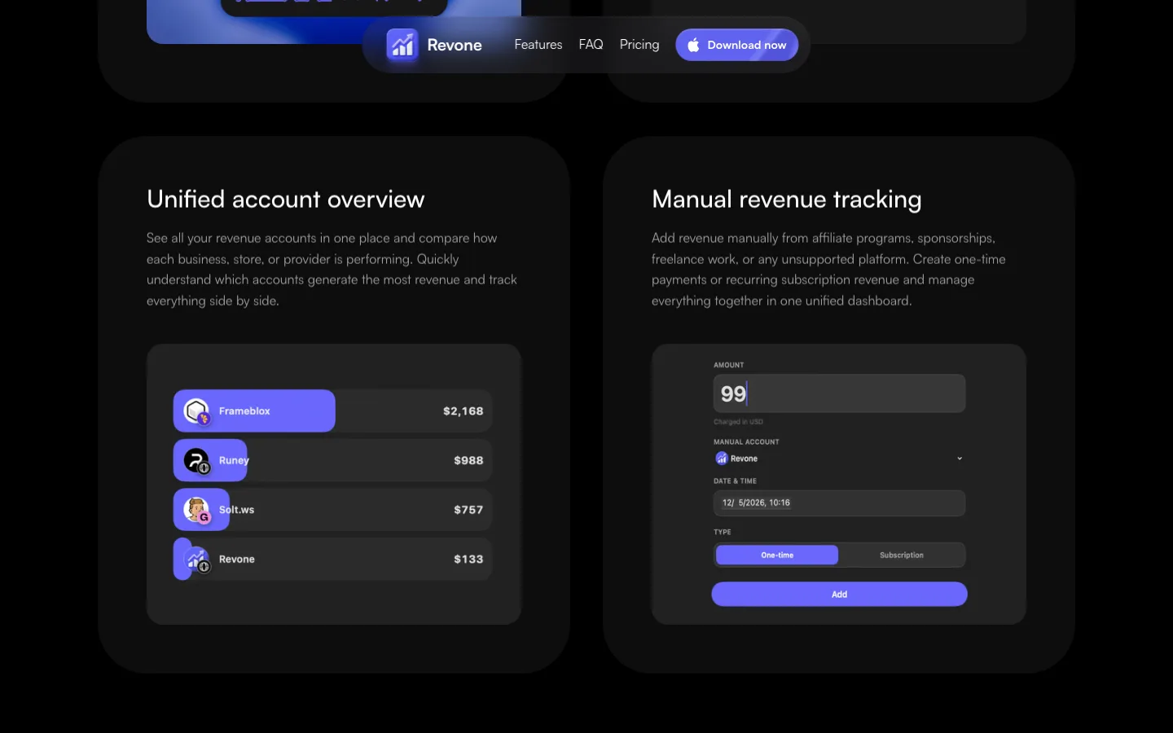This screenshot has height=733, width=1173.
Task: Click the Solt.ws account label
Action: tap(236, 510)
